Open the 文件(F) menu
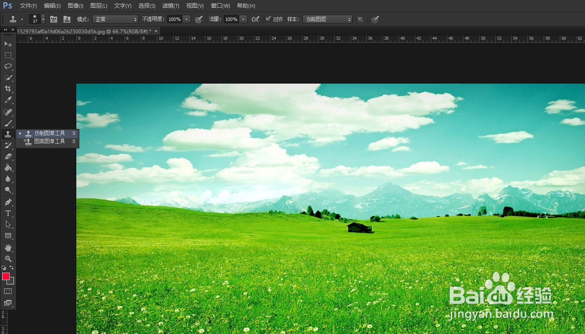Screen dimensions: 585x334 coord(28,6)
